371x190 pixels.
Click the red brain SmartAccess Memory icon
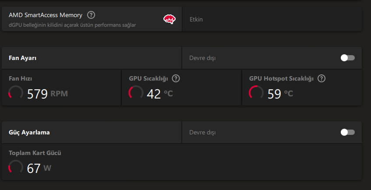click(170, 19)
